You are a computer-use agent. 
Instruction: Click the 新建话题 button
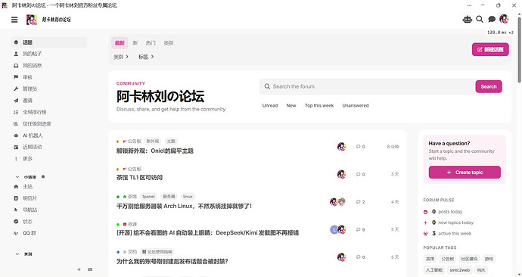point(490,49)
